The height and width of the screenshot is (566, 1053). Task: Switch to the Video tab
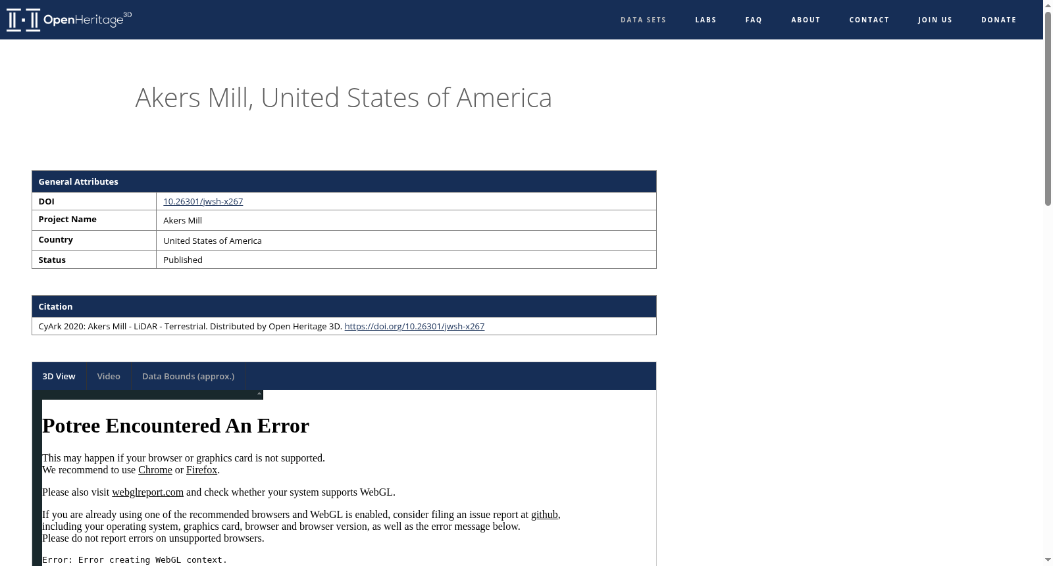(x=109, y=376)
